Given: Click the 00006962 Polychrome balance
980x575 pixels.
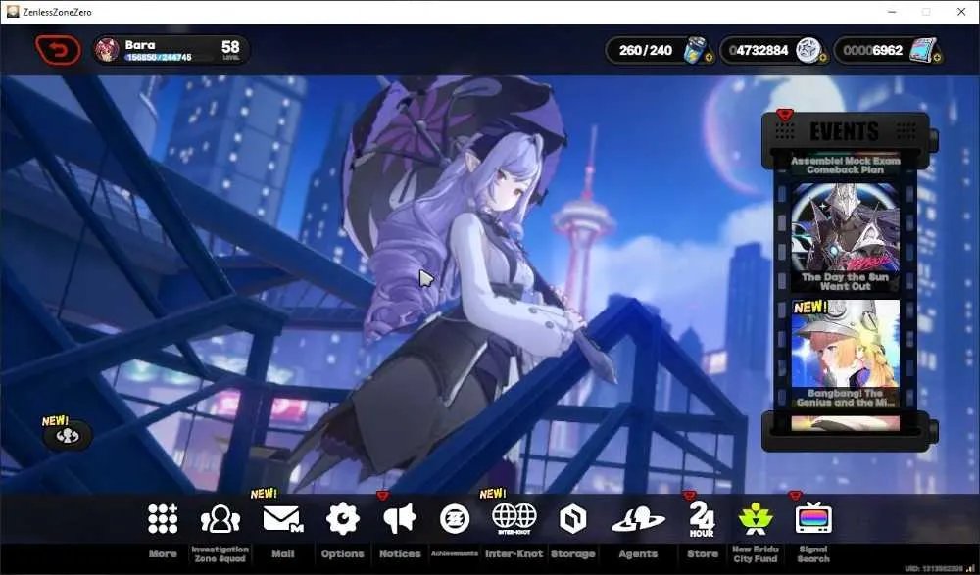Looking at the screenshot, I should tap(872, 51).
